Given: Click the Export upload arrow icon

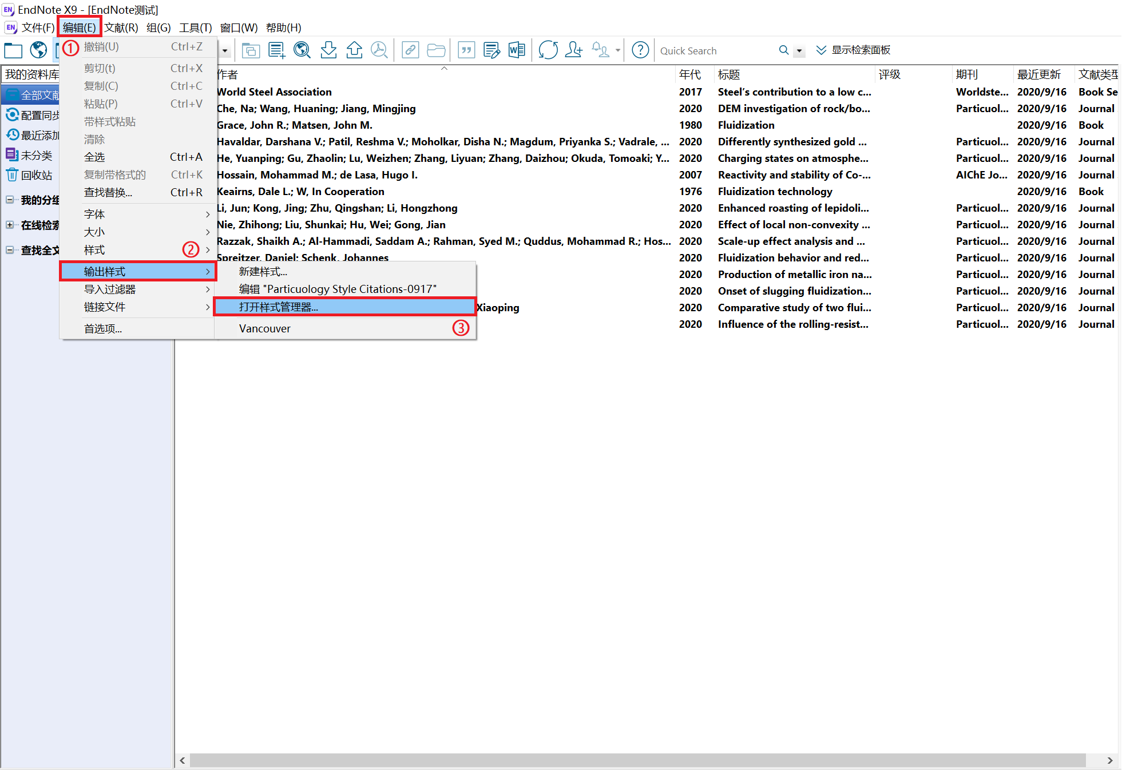Looking at the screenshot, I should tap(354, 50).
